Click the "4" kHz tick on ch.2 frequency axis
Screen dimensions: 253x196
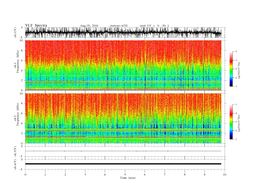point(22,123)
